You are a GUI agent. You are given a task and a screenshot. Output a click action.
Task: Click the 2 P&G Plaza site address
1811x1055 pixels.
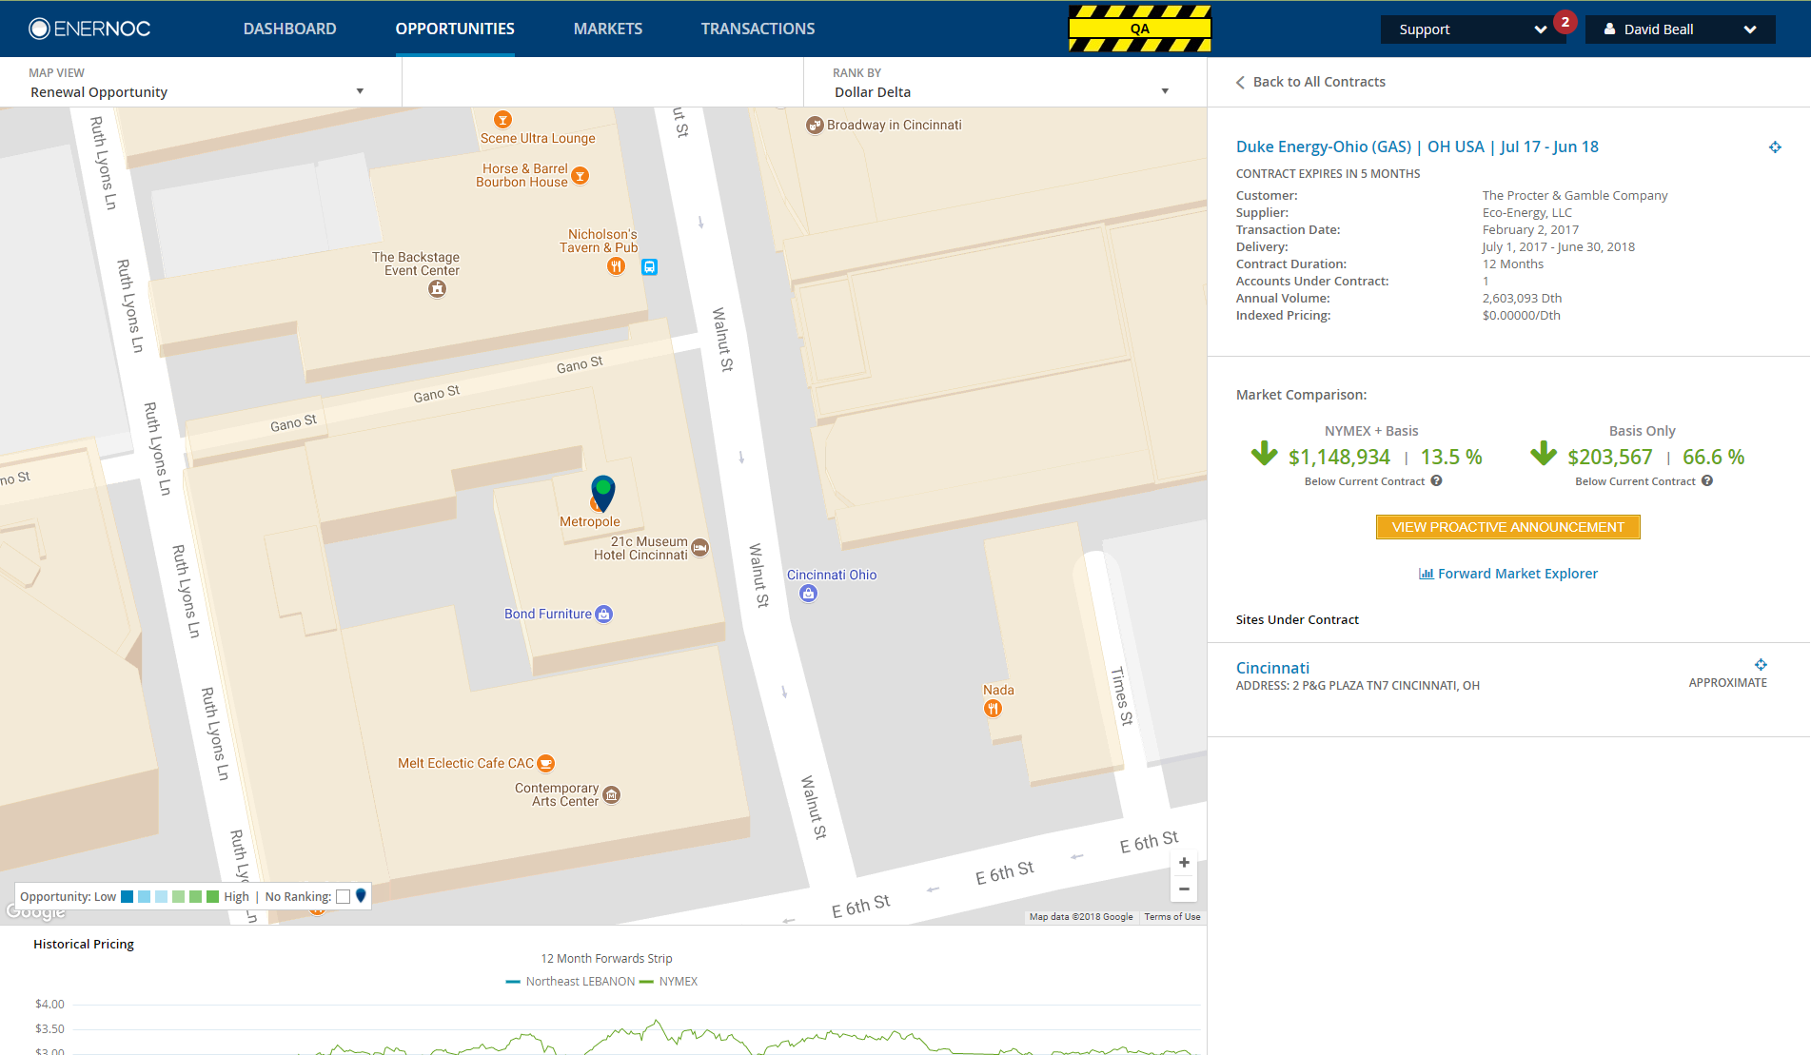pyautogui.click(x=1358, y=686)
